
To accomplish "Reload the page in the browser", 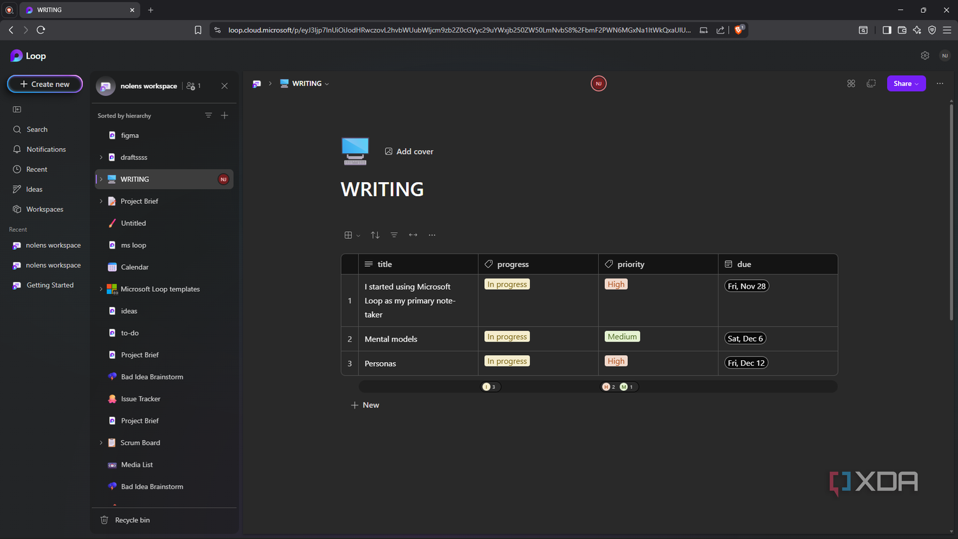I will click(x=41, y=30).
